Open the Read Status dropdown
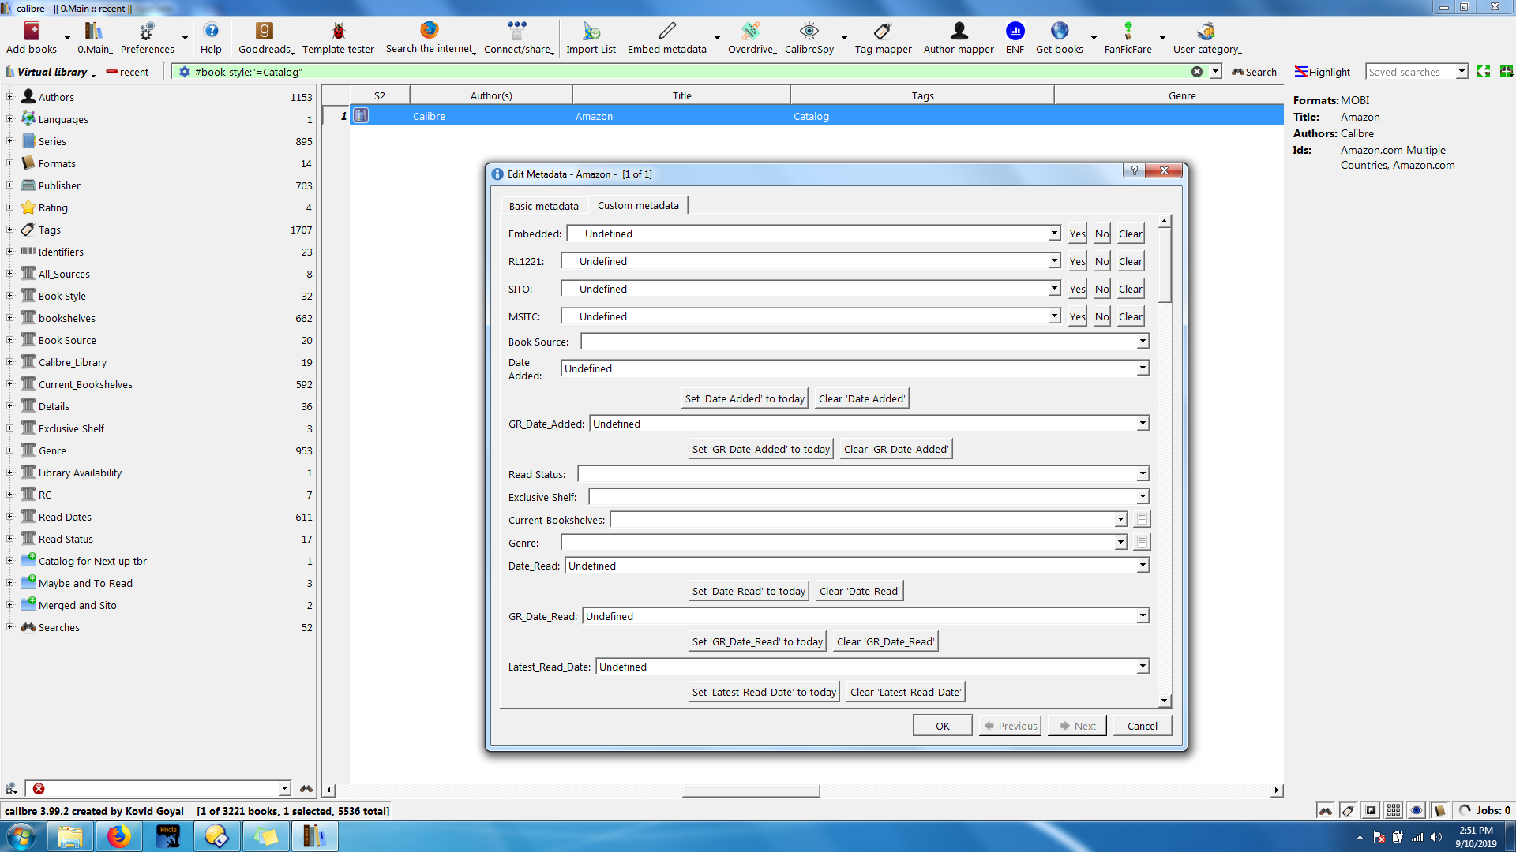Viewport: 1516px width, 852px height. (1142, 474)
